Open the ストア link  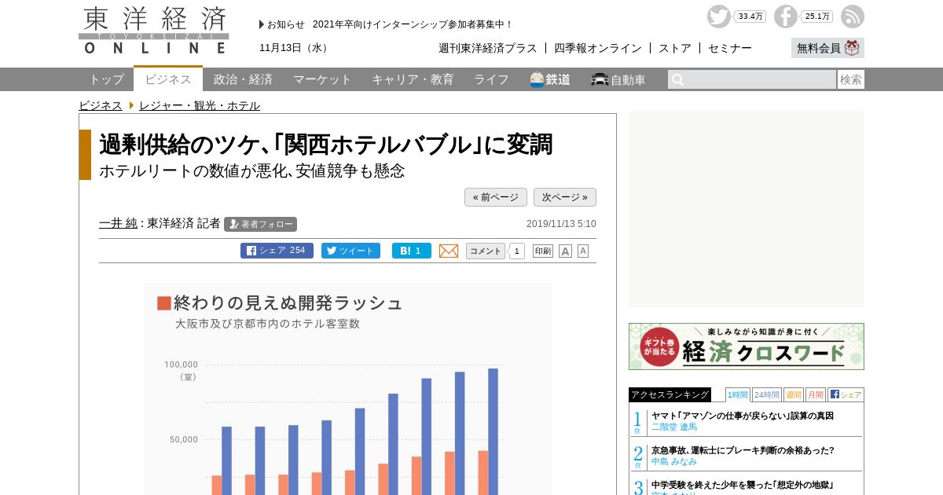675,48
